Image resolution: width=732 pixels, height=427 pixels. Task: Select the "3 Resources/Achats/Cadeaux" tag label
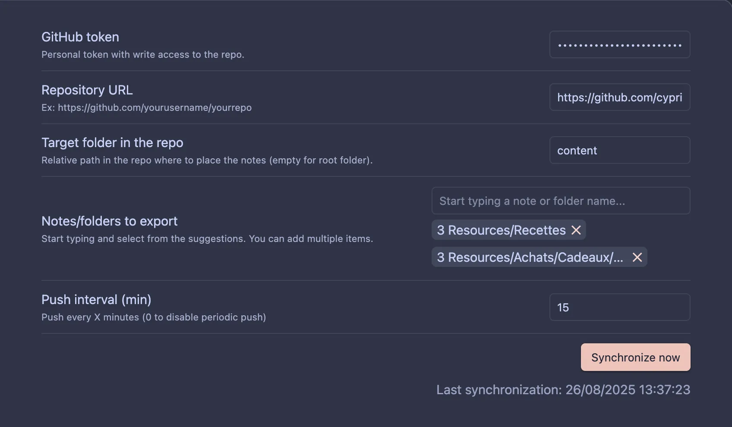tap(530, 257)
